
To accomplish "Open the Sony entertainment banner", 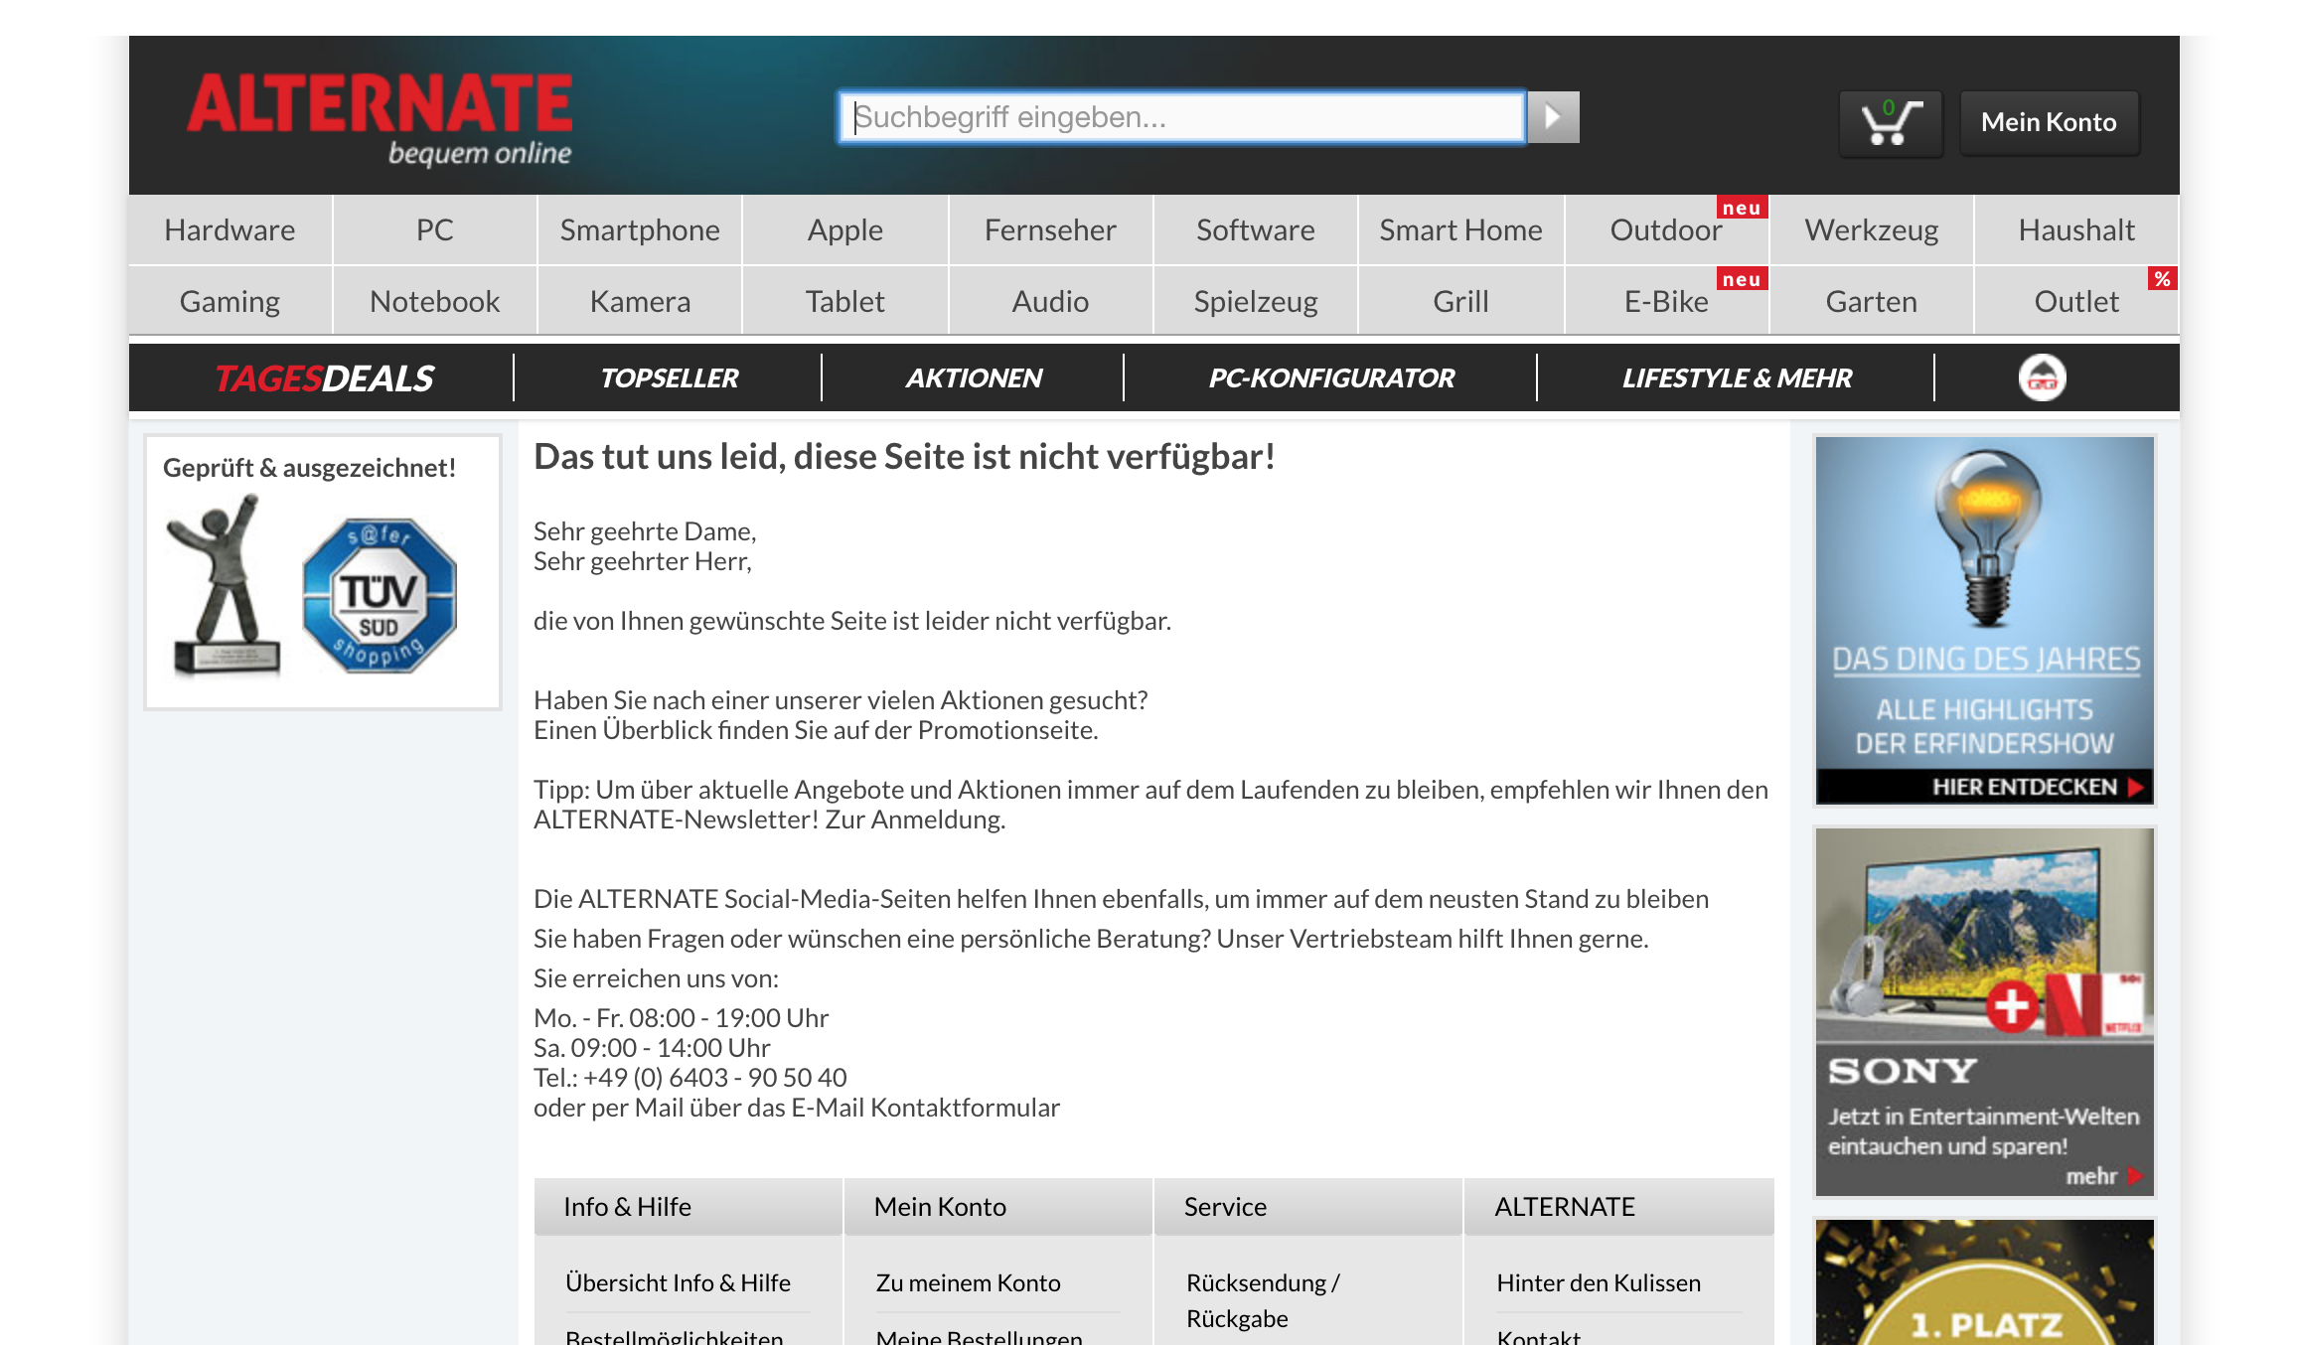I will pos(1984,1011).
